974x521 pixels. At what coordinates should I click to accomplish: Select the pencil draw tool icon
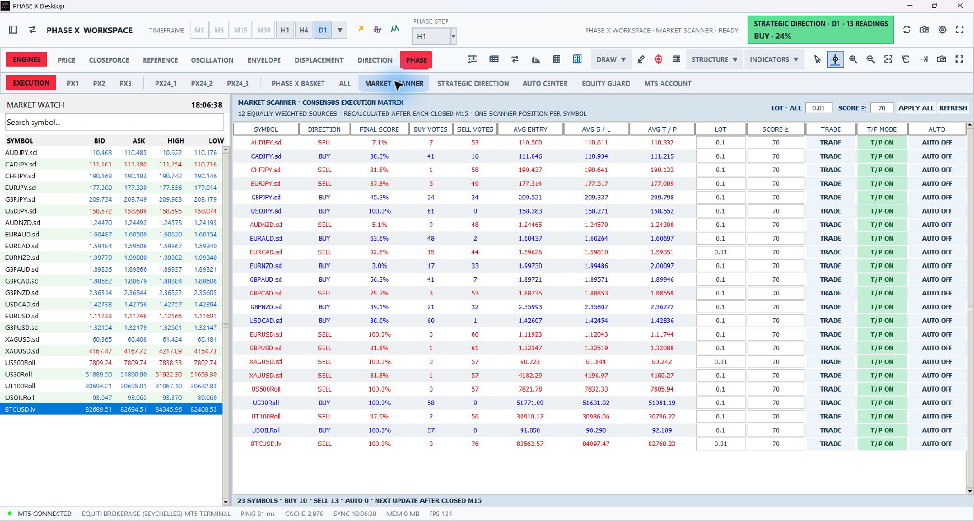pos(641,59)
